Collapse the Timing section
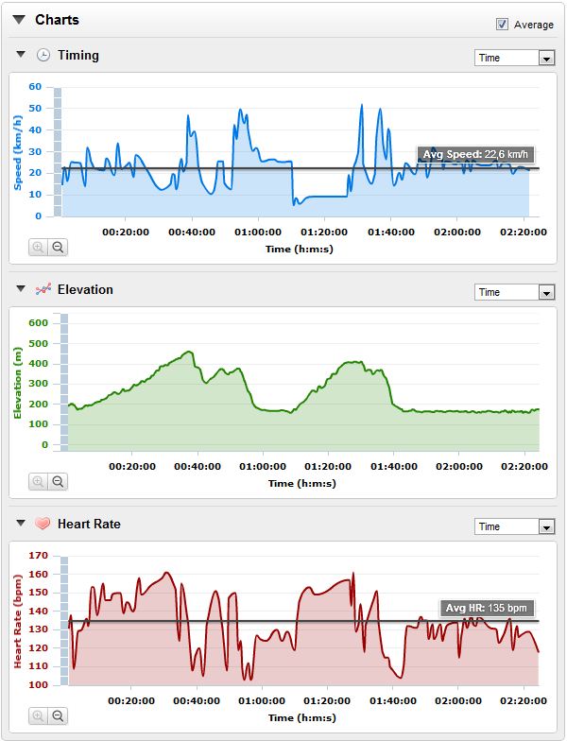The height and width of the screenshot is (741, 567). 22,56
